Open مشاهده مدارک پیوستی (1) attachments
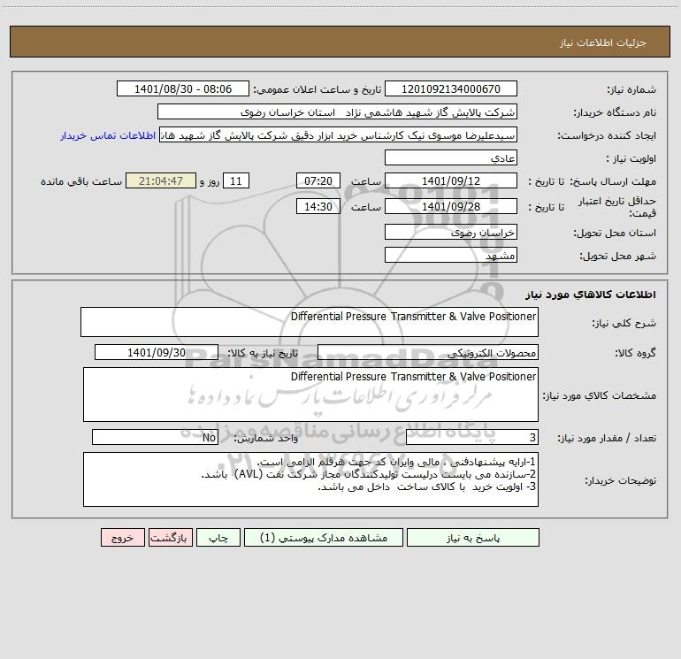 (x=324, y=537)
